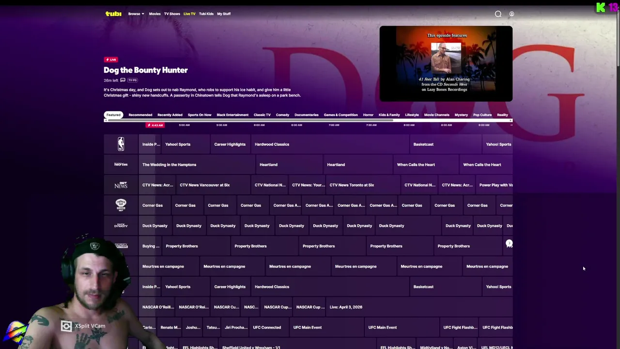Select the Comedy category tab

(282, 115)
